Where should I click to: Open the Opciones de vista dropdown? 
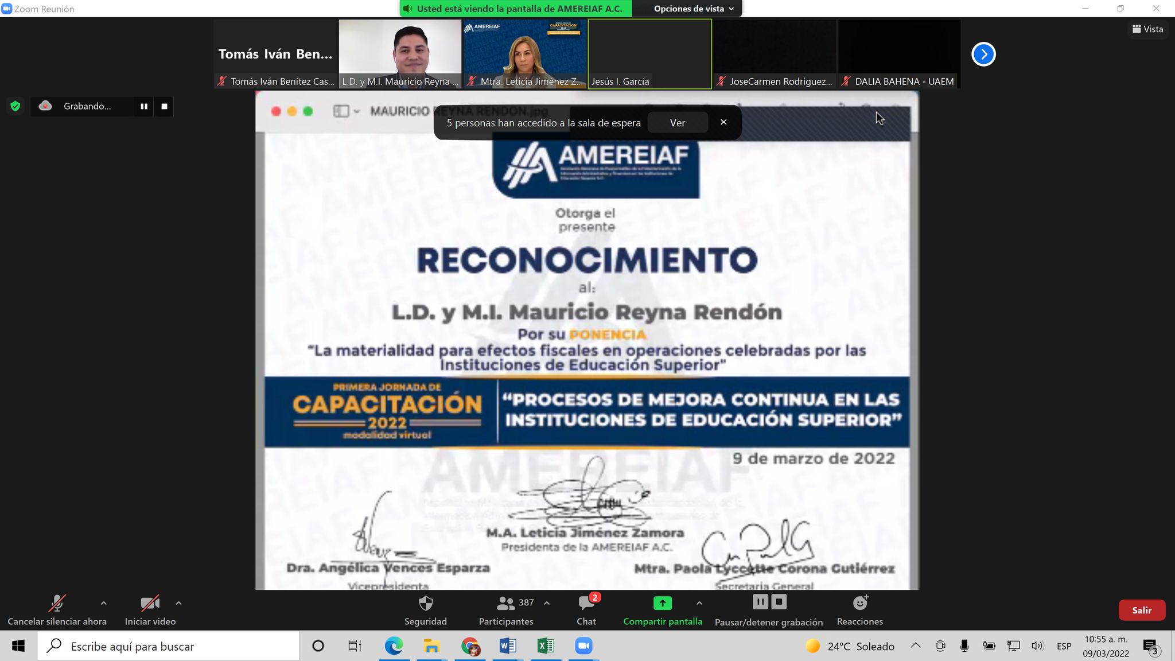693,9
